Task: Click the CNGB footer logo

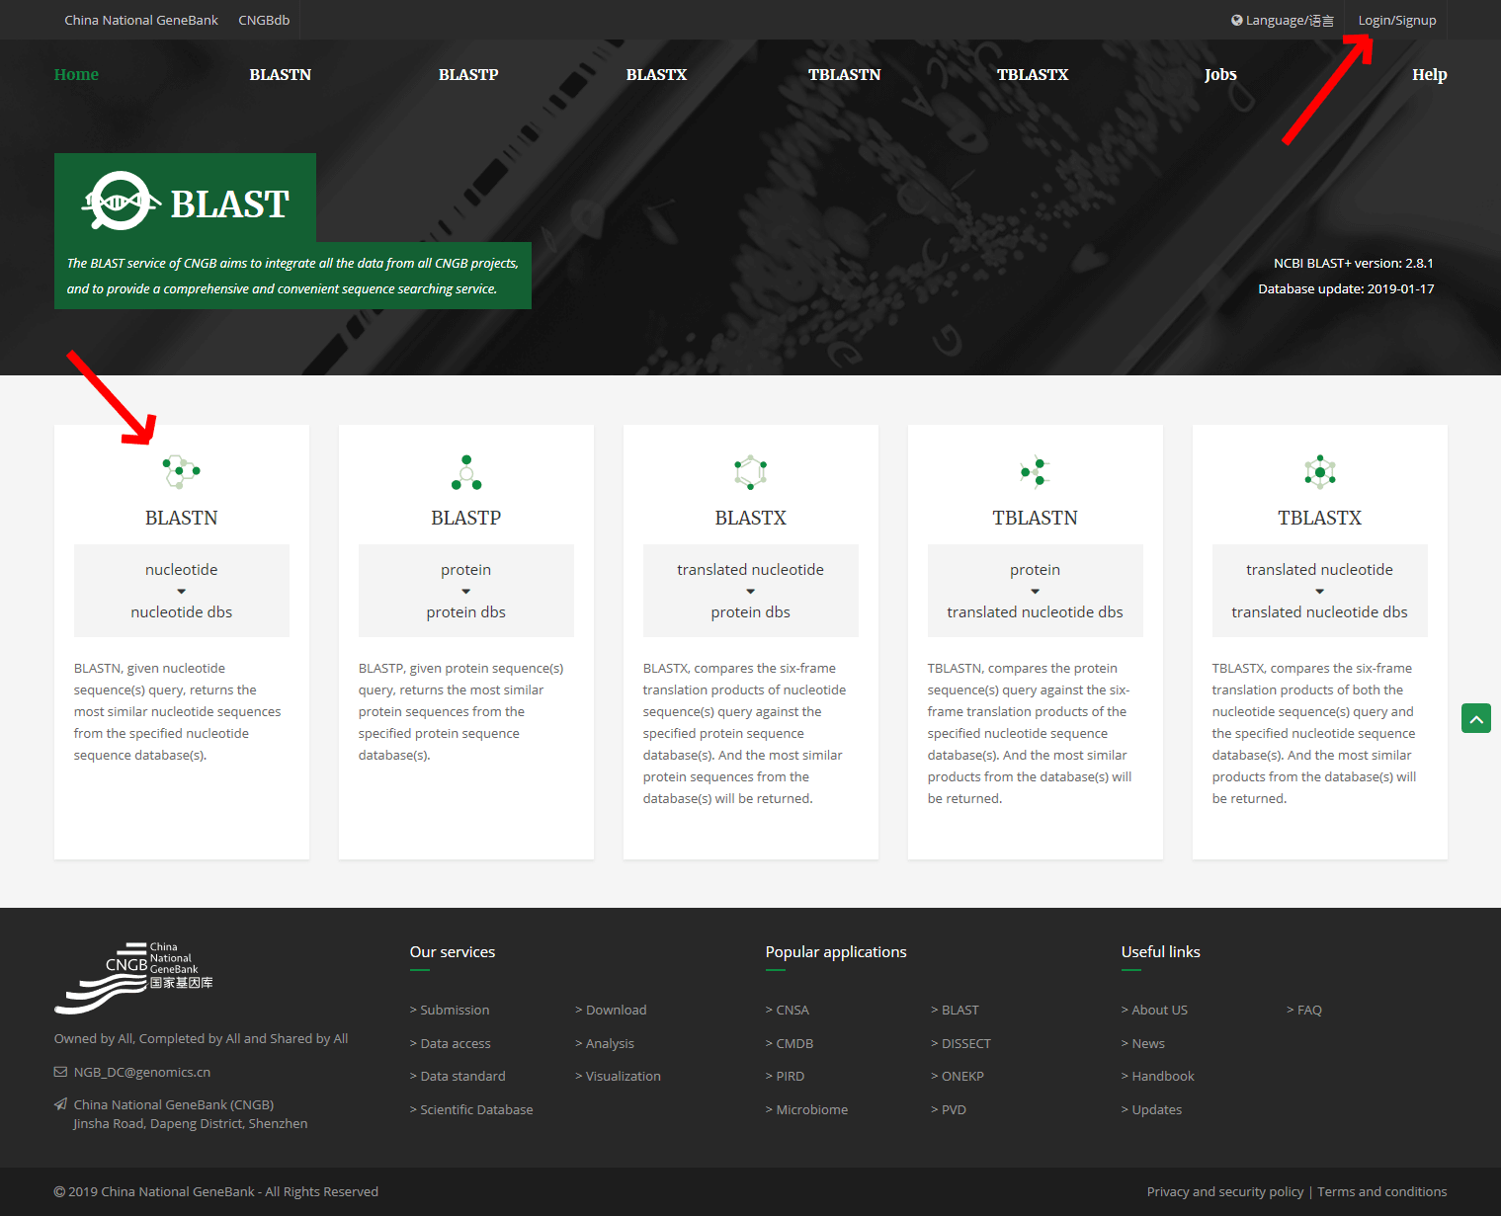Action: click(x=133, y=978)
